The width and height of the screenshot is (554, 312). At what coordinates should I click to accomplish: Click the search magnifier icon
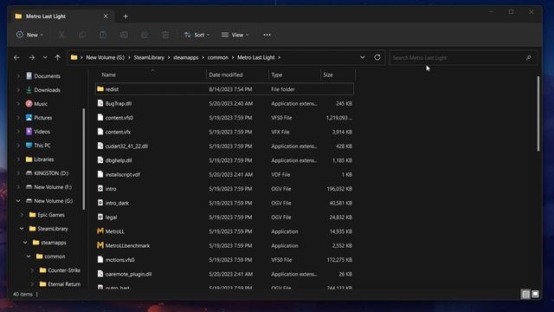click(x=529, y=58)
